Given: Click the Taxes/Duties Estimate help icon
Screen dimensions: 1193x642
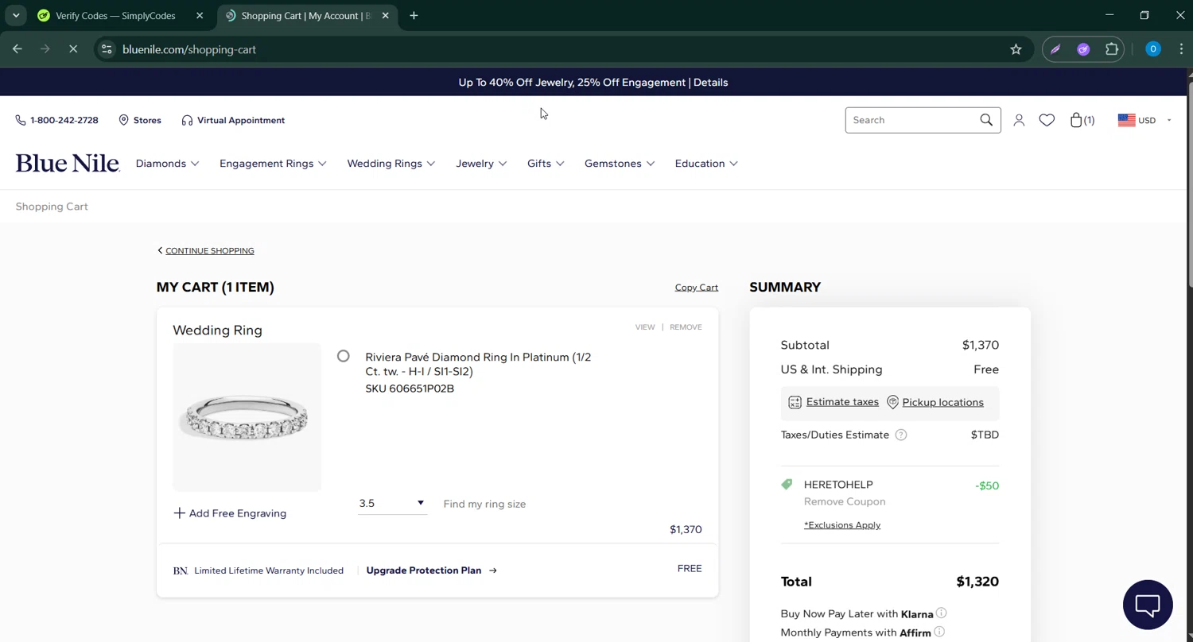Looking at the screenshot, I should coord(901,435).
